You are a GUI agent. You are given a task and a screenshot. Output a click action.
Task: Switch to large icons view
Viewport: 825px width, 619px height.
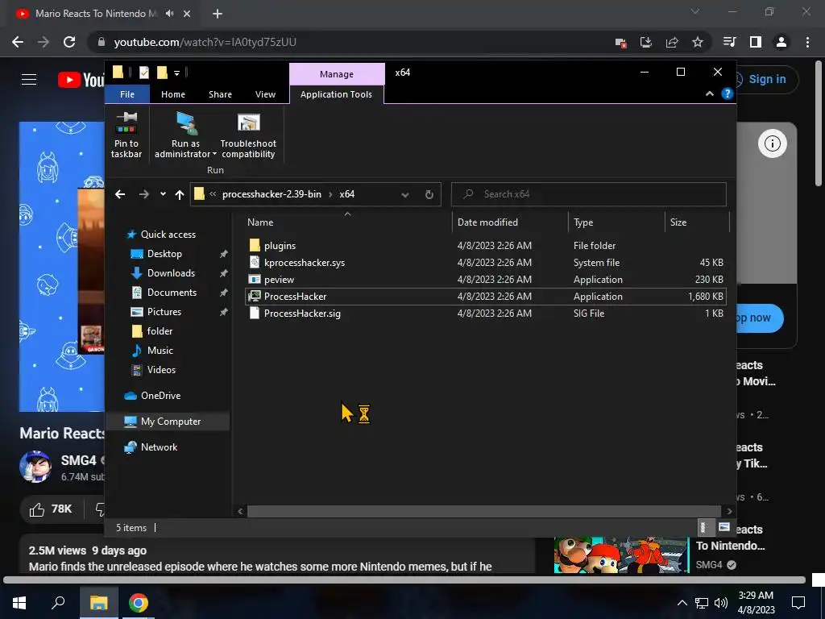click(724, 527)
